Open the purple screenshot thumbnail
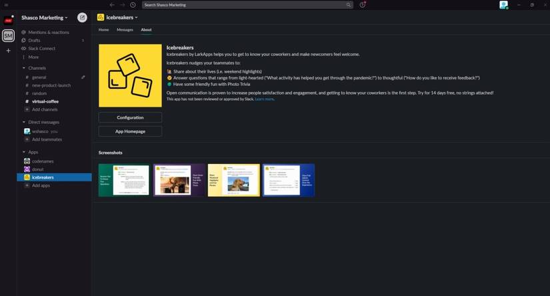 179,180
